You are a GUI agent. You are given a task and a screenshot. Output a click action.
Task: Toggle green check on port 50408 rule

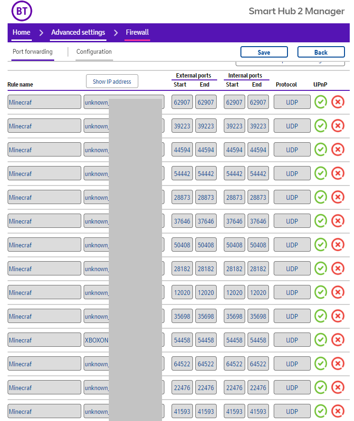pyautogui.click(x=321, y=245)
